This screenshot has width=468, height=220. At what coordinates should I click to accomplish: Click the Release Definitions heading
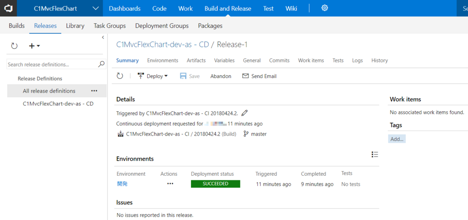(x=40, y=79)
